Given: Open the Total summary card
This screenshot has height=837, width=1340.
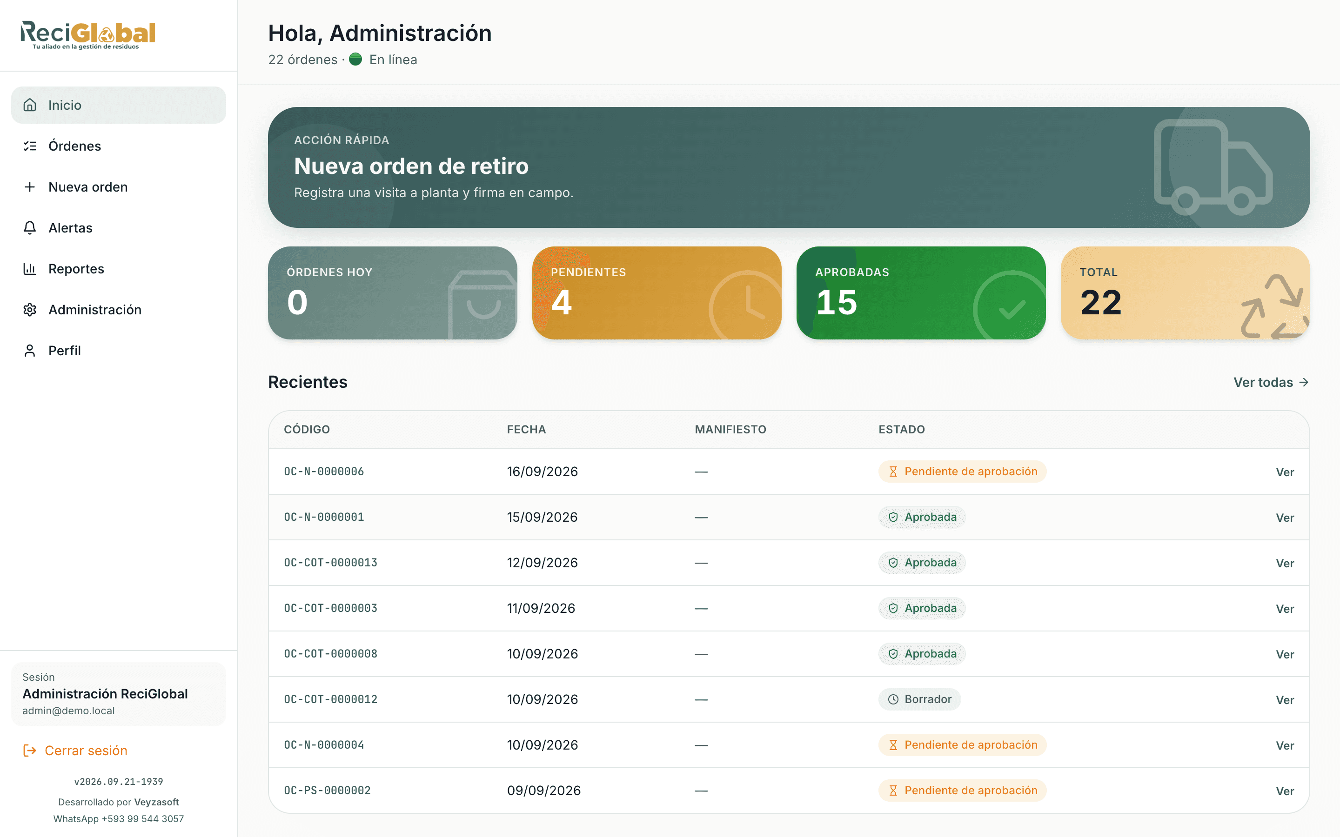Looking at the screenshot, I should [1186, 293].
